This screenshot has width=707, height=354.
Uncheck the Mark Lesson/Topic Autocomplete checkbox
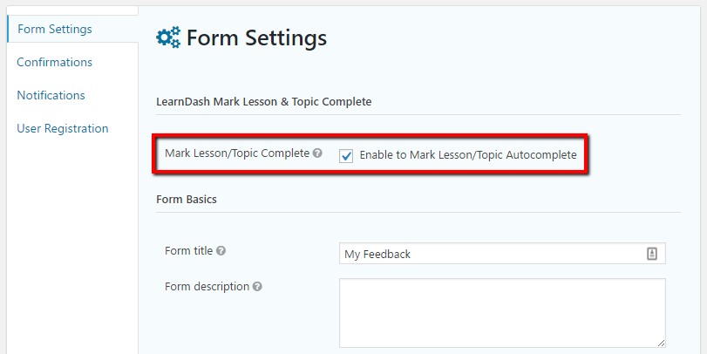[x=346, y=155]
